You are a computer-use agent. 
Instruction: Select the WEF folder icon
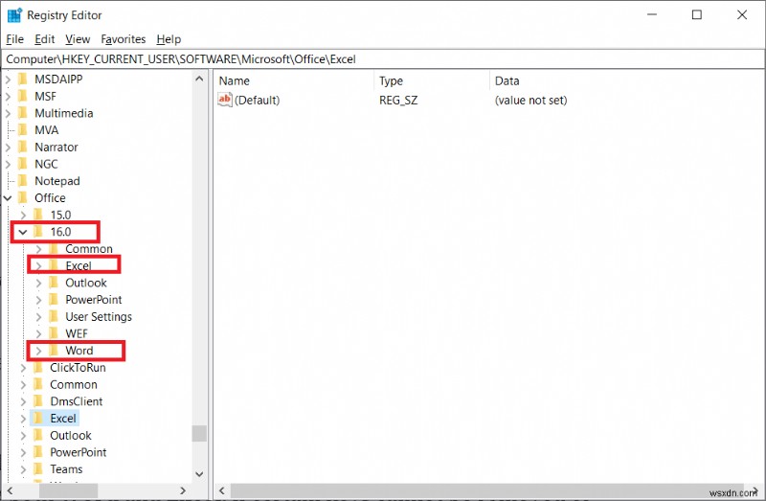(x=54, y=333)
